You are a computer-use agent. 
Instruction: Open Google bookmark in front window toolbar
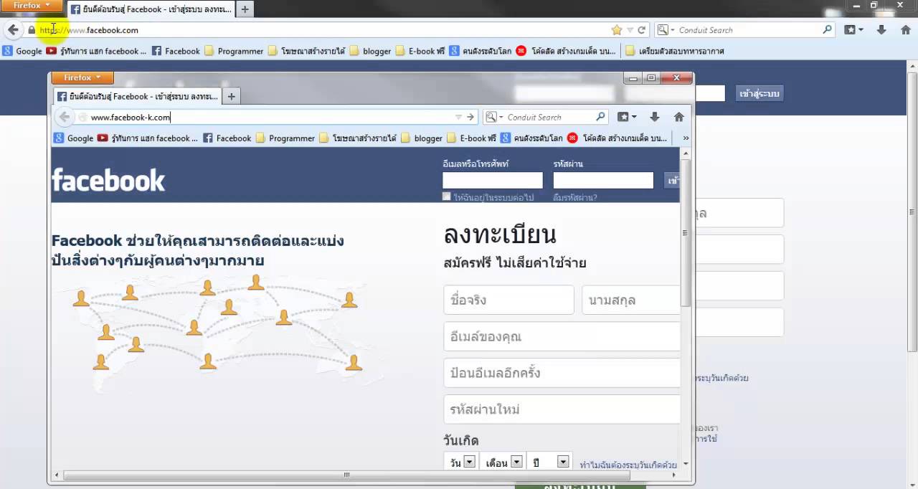[74, 138]
